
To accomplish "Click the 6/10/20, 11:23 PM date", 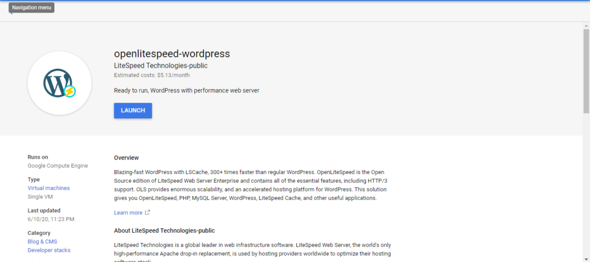I will 51,219.
